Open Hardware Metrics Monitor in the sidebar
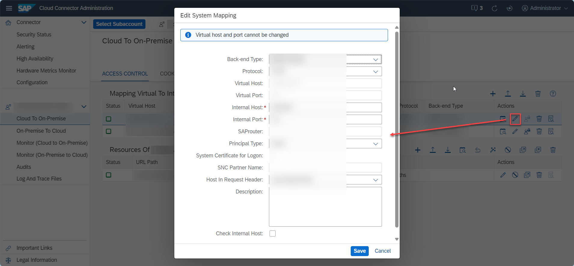The image size is (574, 266). [x=46, y=71]
